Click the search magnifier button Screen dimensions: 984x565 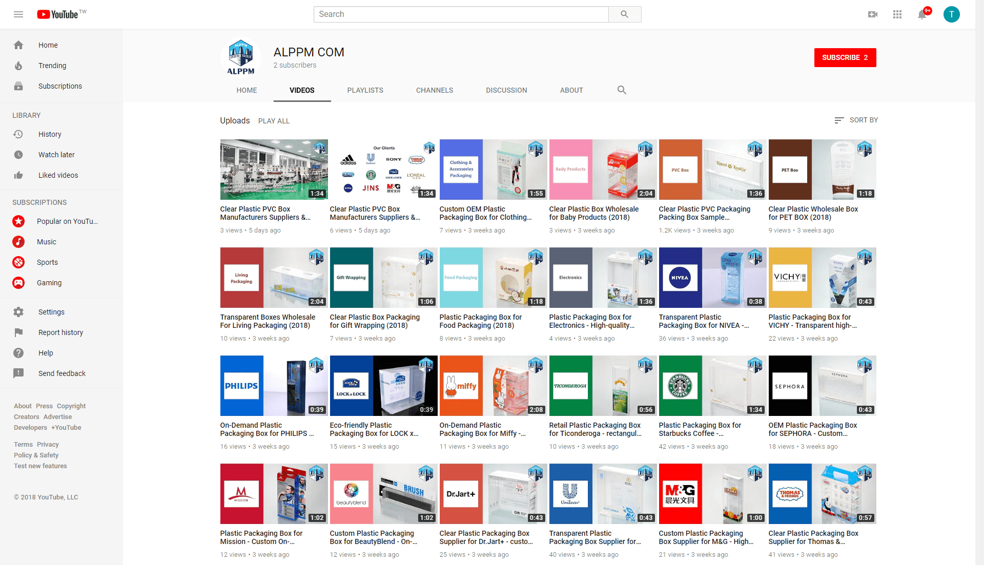625,14
